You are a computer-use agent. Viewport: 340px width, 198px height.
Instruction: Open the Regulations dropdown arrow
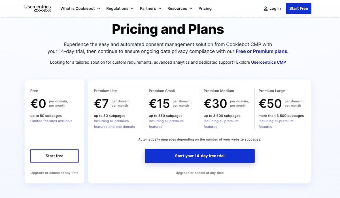point(132,8)
